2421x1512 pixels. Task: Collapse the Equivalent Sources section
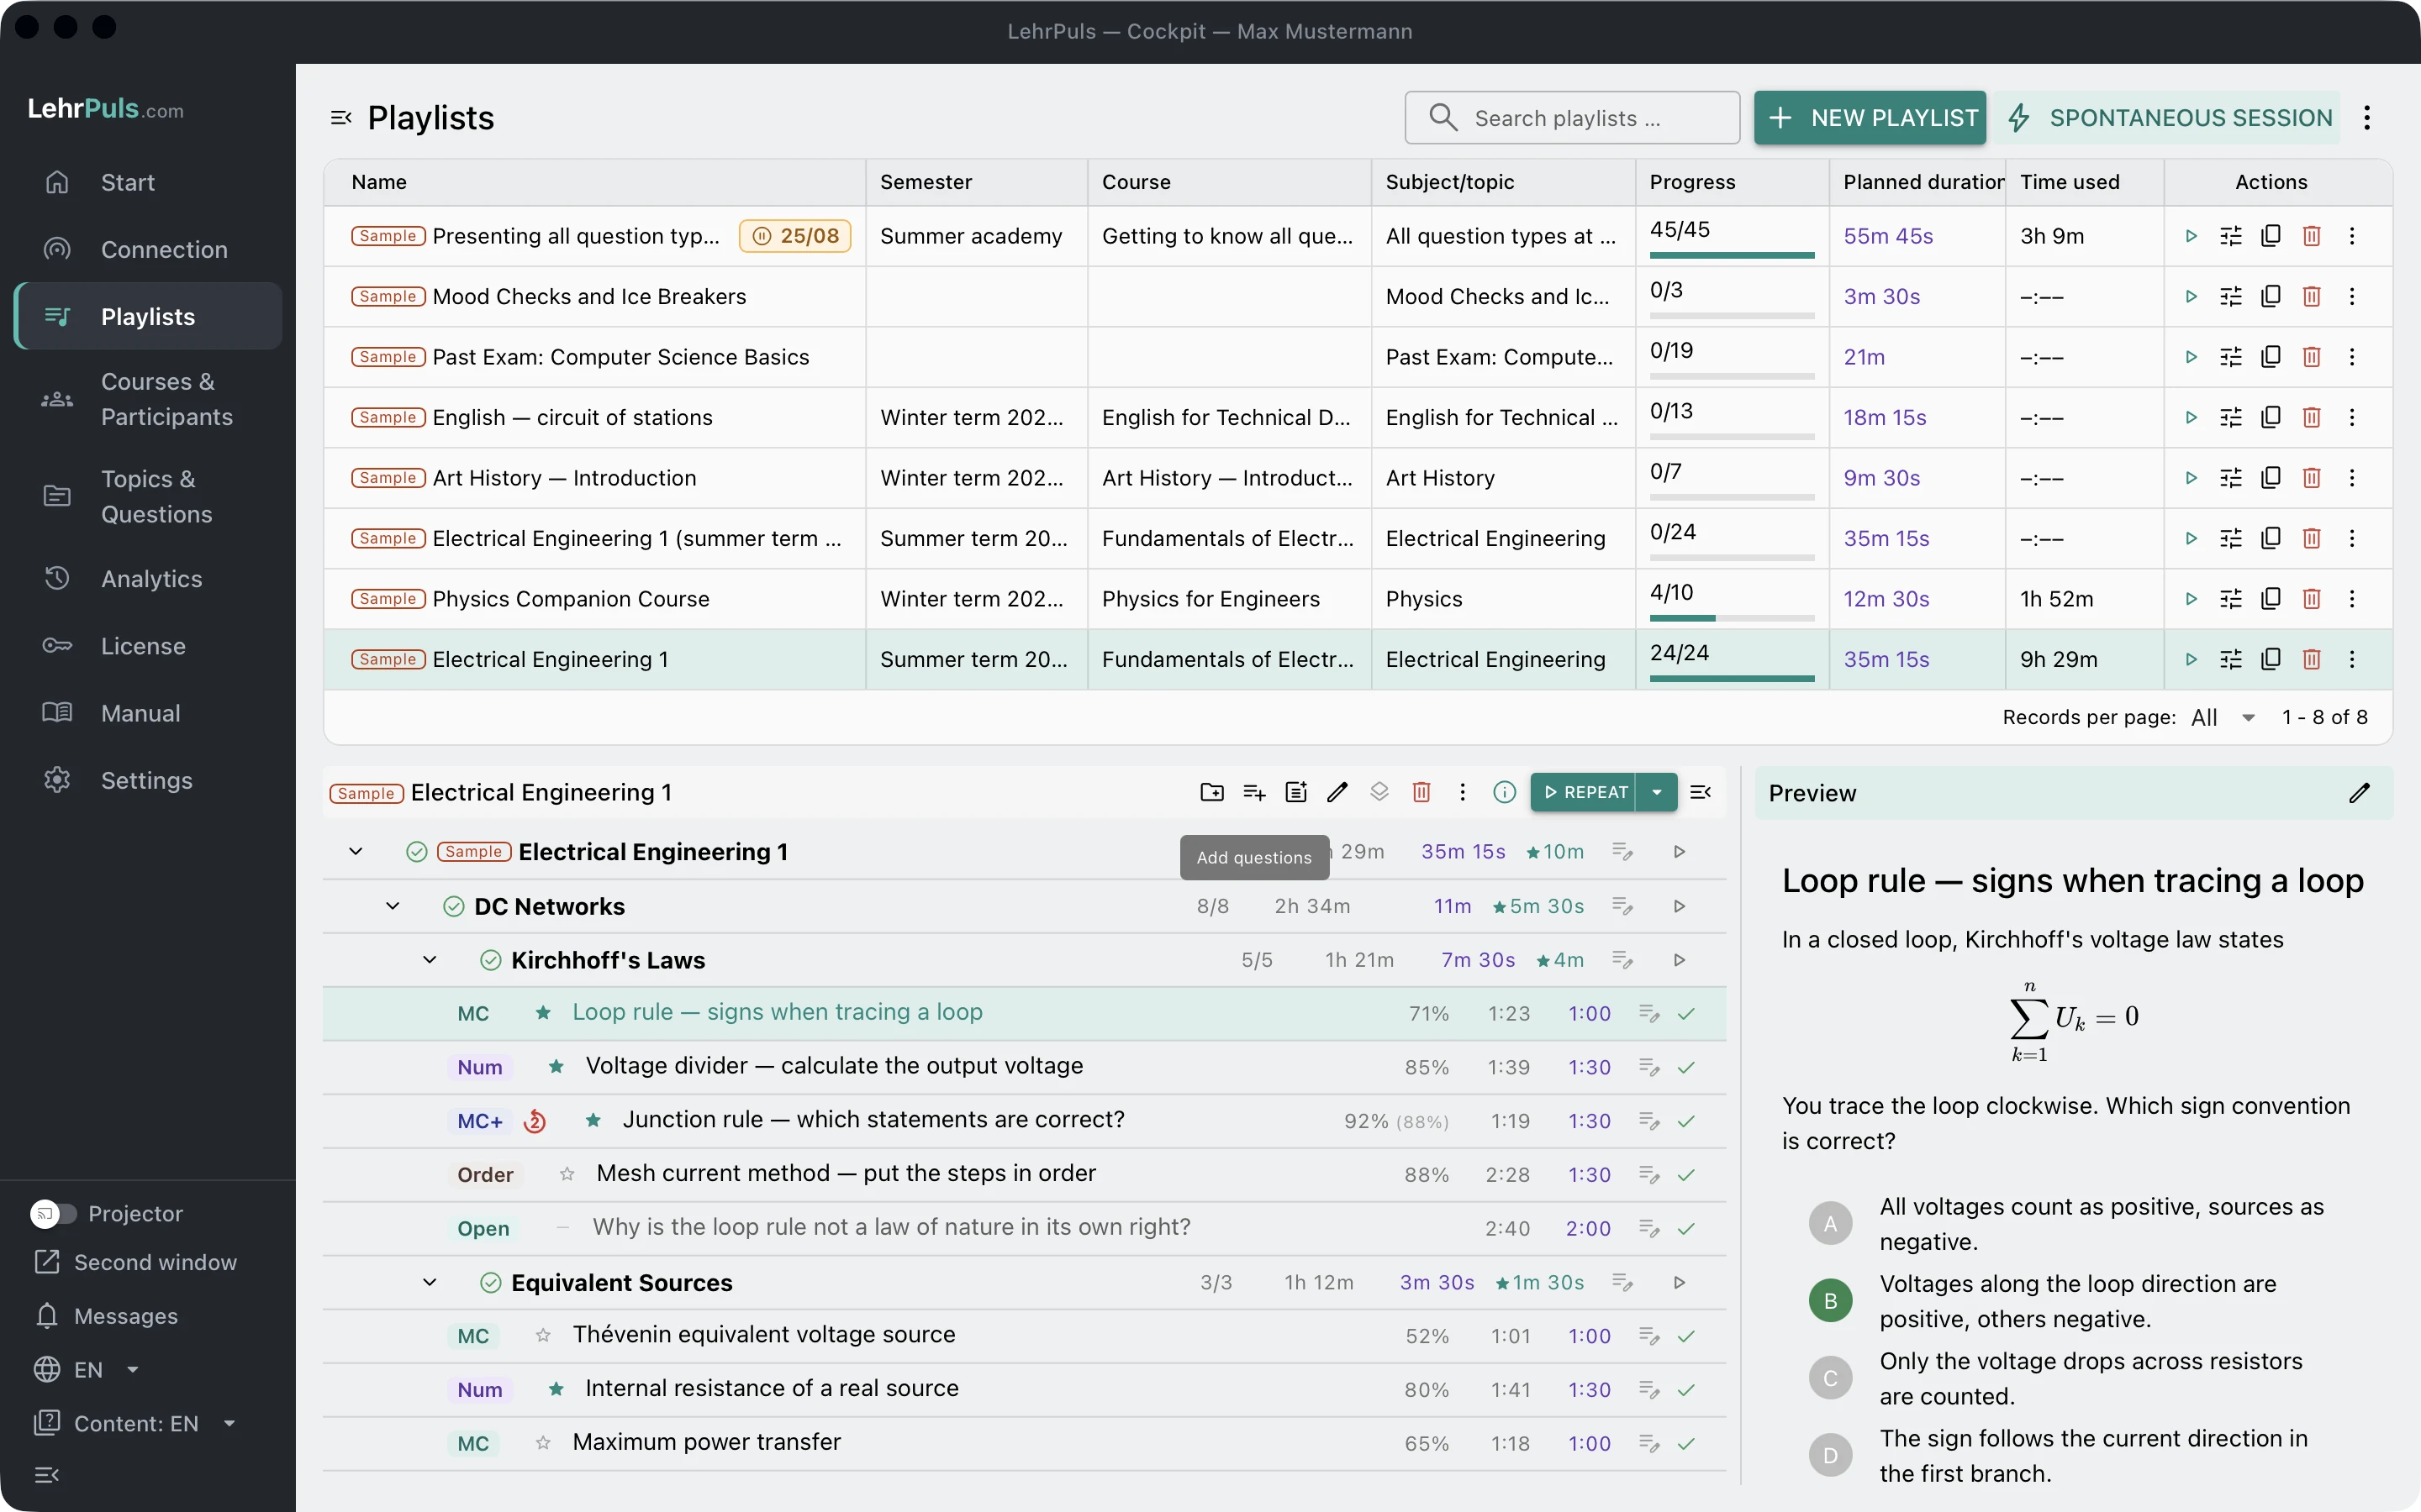tap(430, 1282)
